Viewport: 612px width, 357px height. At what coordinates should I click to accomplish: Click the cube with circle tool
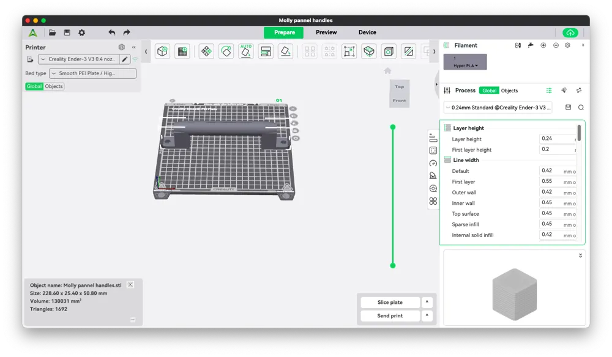[389, 51]
